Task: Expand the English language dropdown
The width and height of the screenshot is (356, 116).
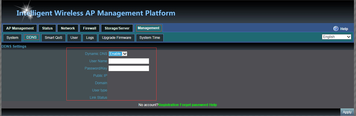Action: pos(337,37)
